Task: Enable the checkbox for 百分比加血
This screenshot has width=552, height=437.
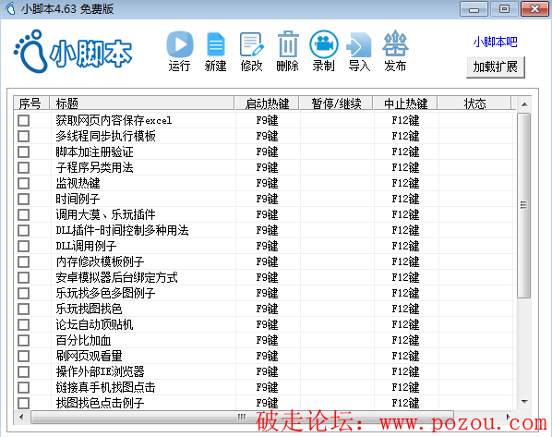Action: click(24, 340)
